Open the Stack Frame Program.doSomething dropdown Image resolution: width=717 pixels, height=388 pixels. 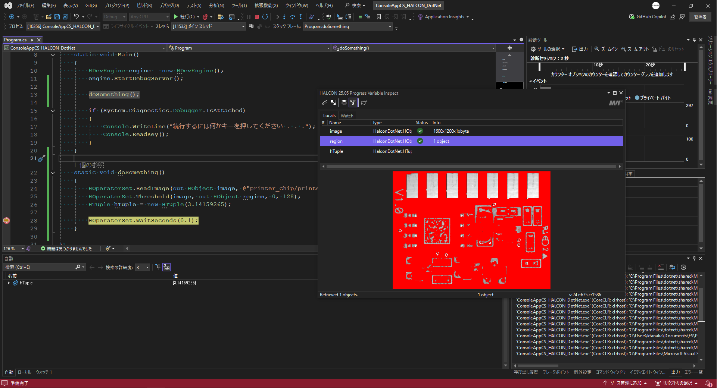(390, 26)
